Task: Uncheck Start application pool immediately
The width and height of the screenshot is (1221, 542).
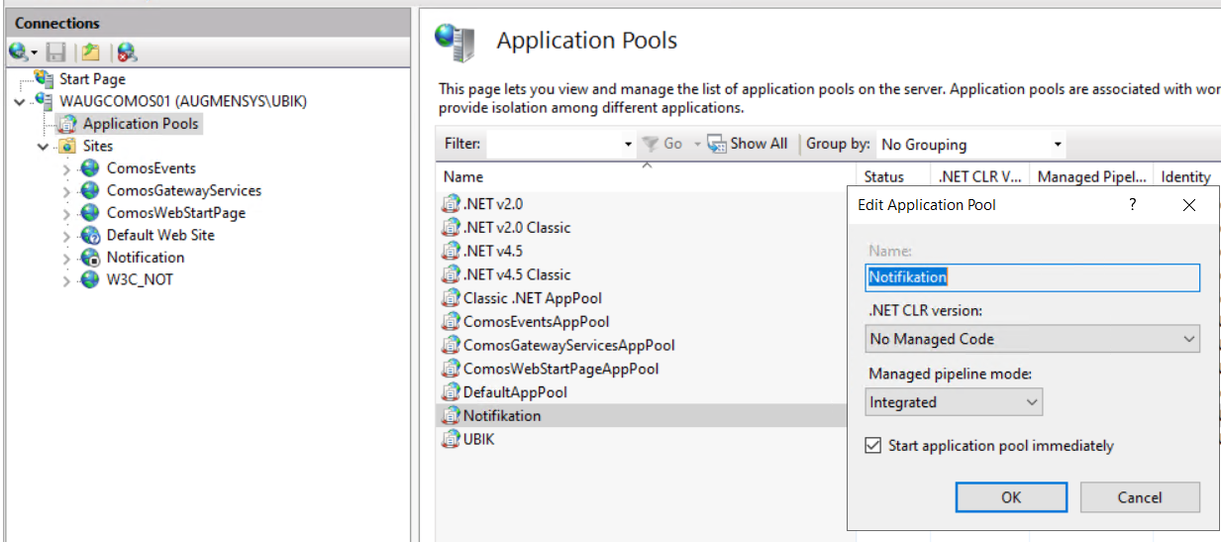Action: [872, 446]
